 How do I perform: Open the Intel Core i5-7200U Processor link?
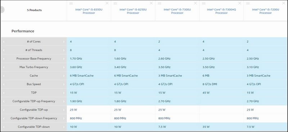(x=266, y=11)
